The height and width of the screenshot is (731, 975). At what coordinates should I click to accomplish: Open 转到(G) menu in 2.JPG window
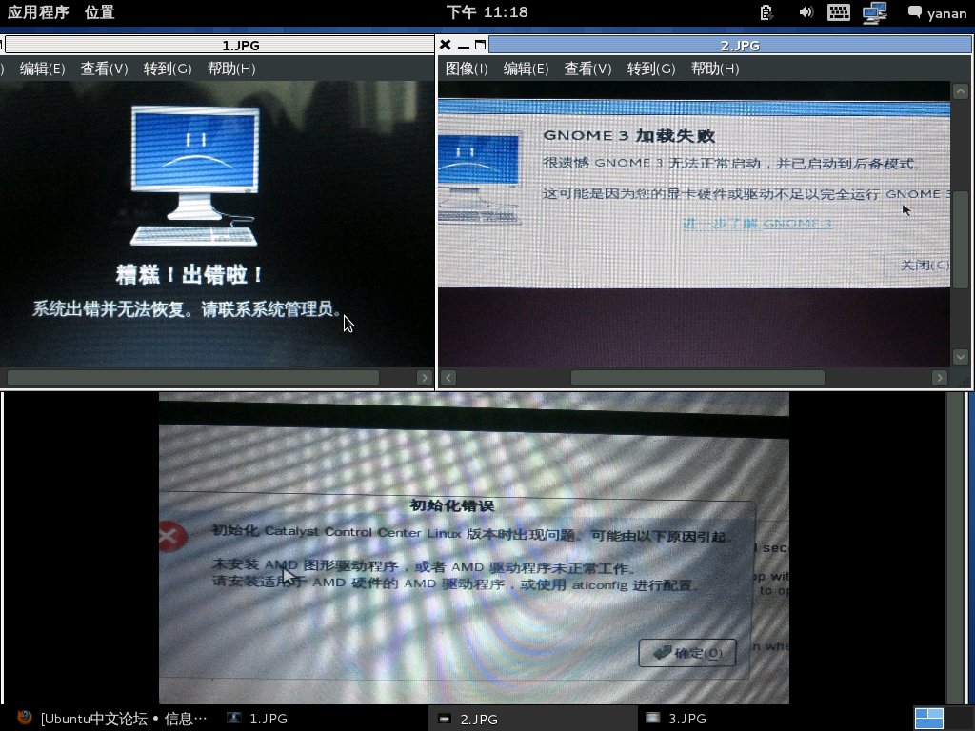[x=651, y=69]
